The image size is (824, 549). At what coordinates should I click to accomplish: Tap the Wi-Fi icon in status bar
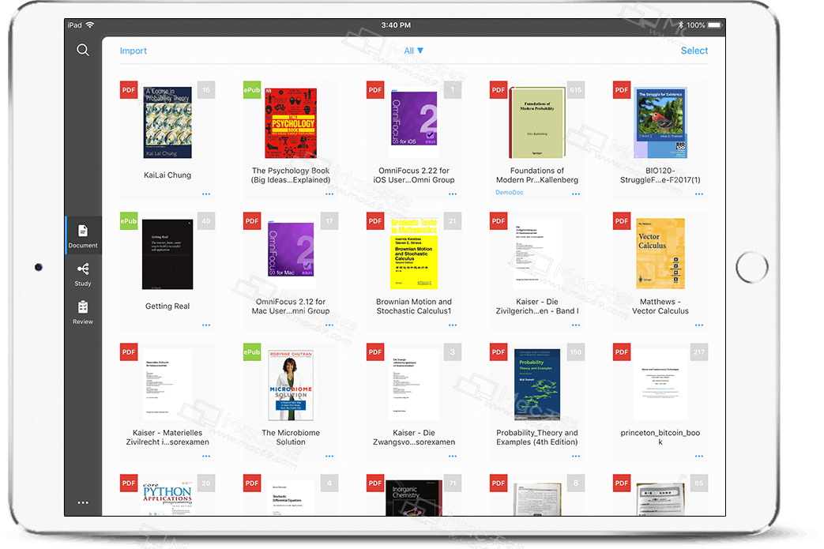tap(90, 25)
